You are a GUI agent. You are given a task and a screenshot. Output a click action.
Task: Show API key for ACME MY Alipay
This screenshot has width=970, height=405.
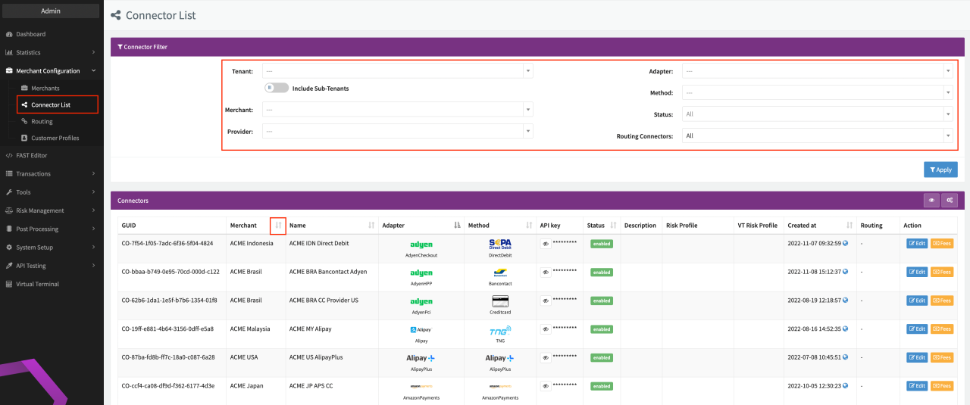click(x=546, y=329)
